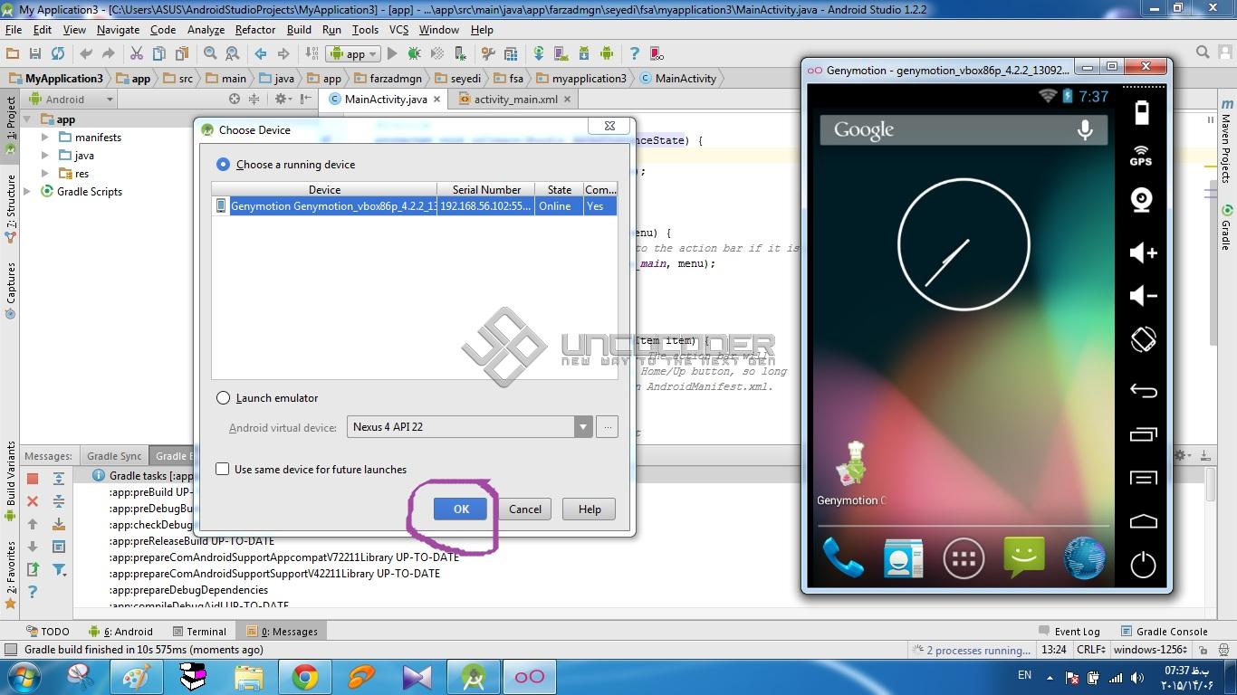The height and width of the screenshot is (695, 1237).
Task: Click Genymotion volume down button
Action: coord(1143,296)
